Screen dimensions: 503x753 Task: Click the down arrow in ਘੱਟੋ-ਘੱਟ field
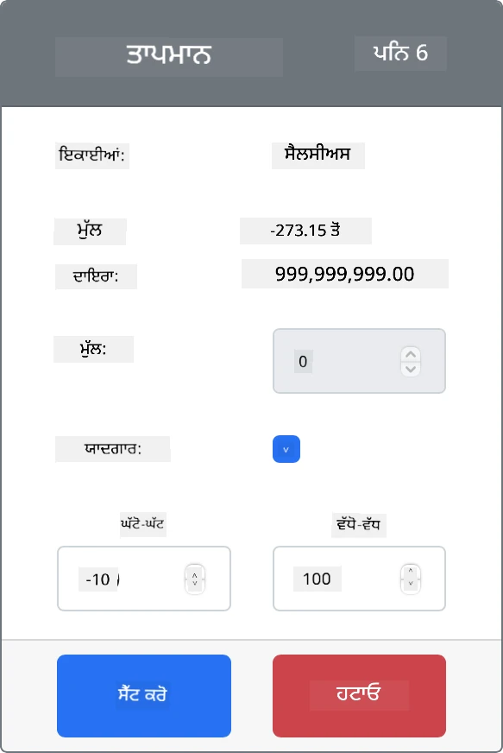click(x=195, y=584)
